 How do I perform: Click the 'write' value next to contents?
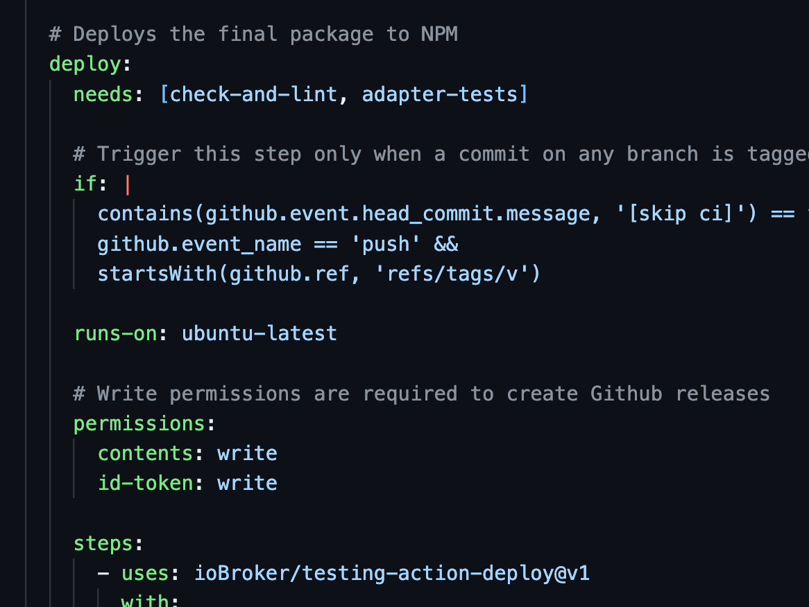pos(247,453)
